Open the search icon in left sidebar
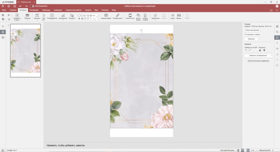Viewport: 280px width, 152px height. 3,26
